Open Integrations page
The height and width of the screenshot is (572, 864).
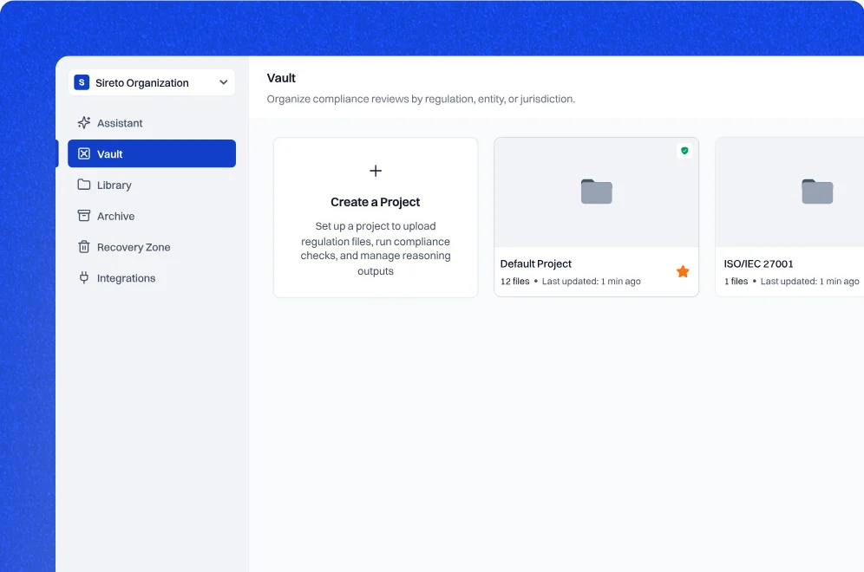152,278
